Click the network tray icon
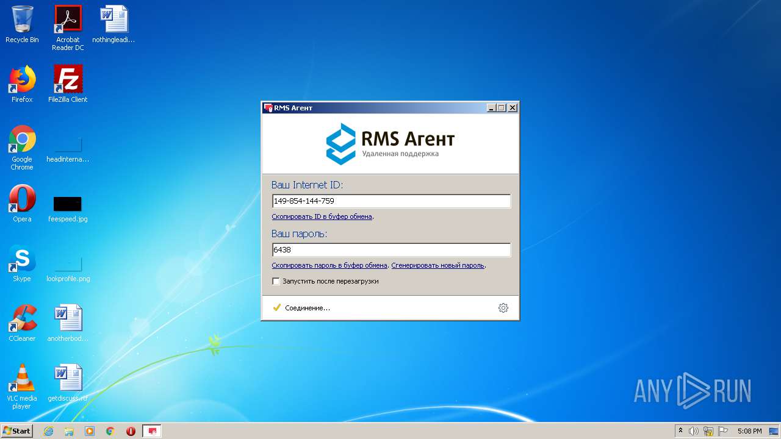781x439 pixels. 708,431
